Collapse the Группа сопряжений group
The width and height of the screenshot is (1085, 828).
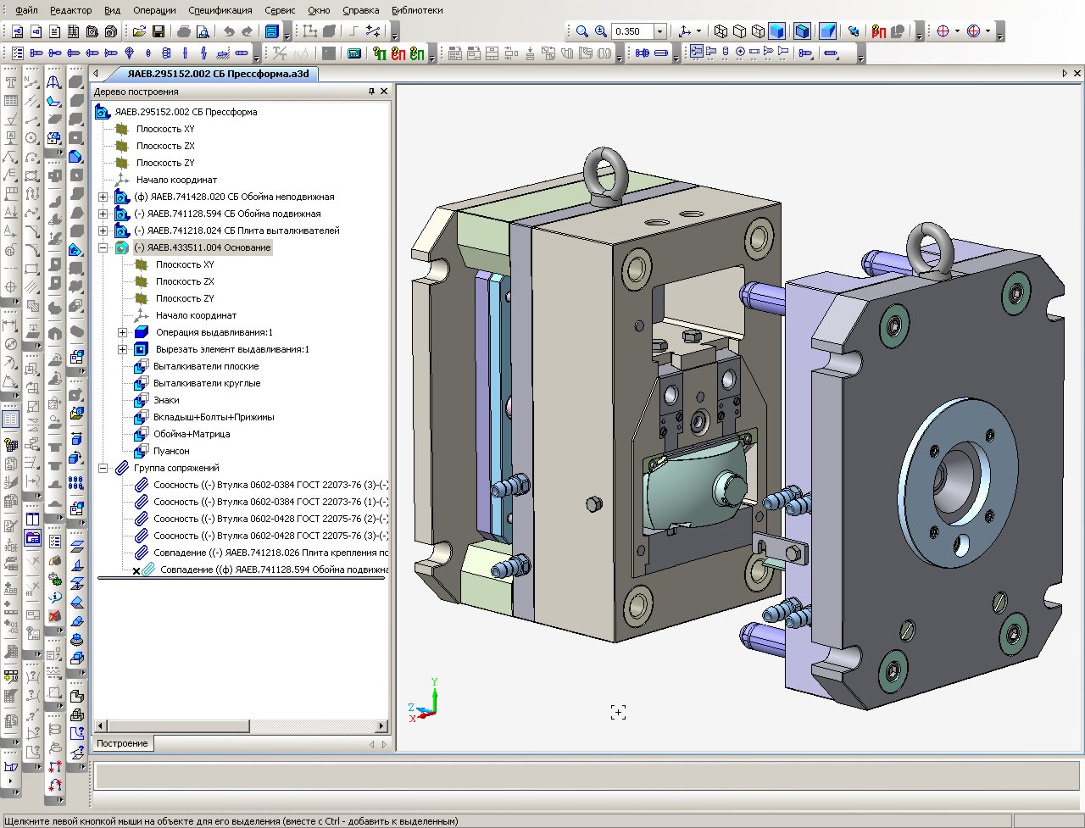coord(103,467)
